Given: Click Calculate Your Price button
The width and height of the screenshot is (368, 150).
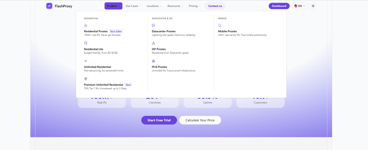Looking at the screenshot, I should click(x=200, y=120).
